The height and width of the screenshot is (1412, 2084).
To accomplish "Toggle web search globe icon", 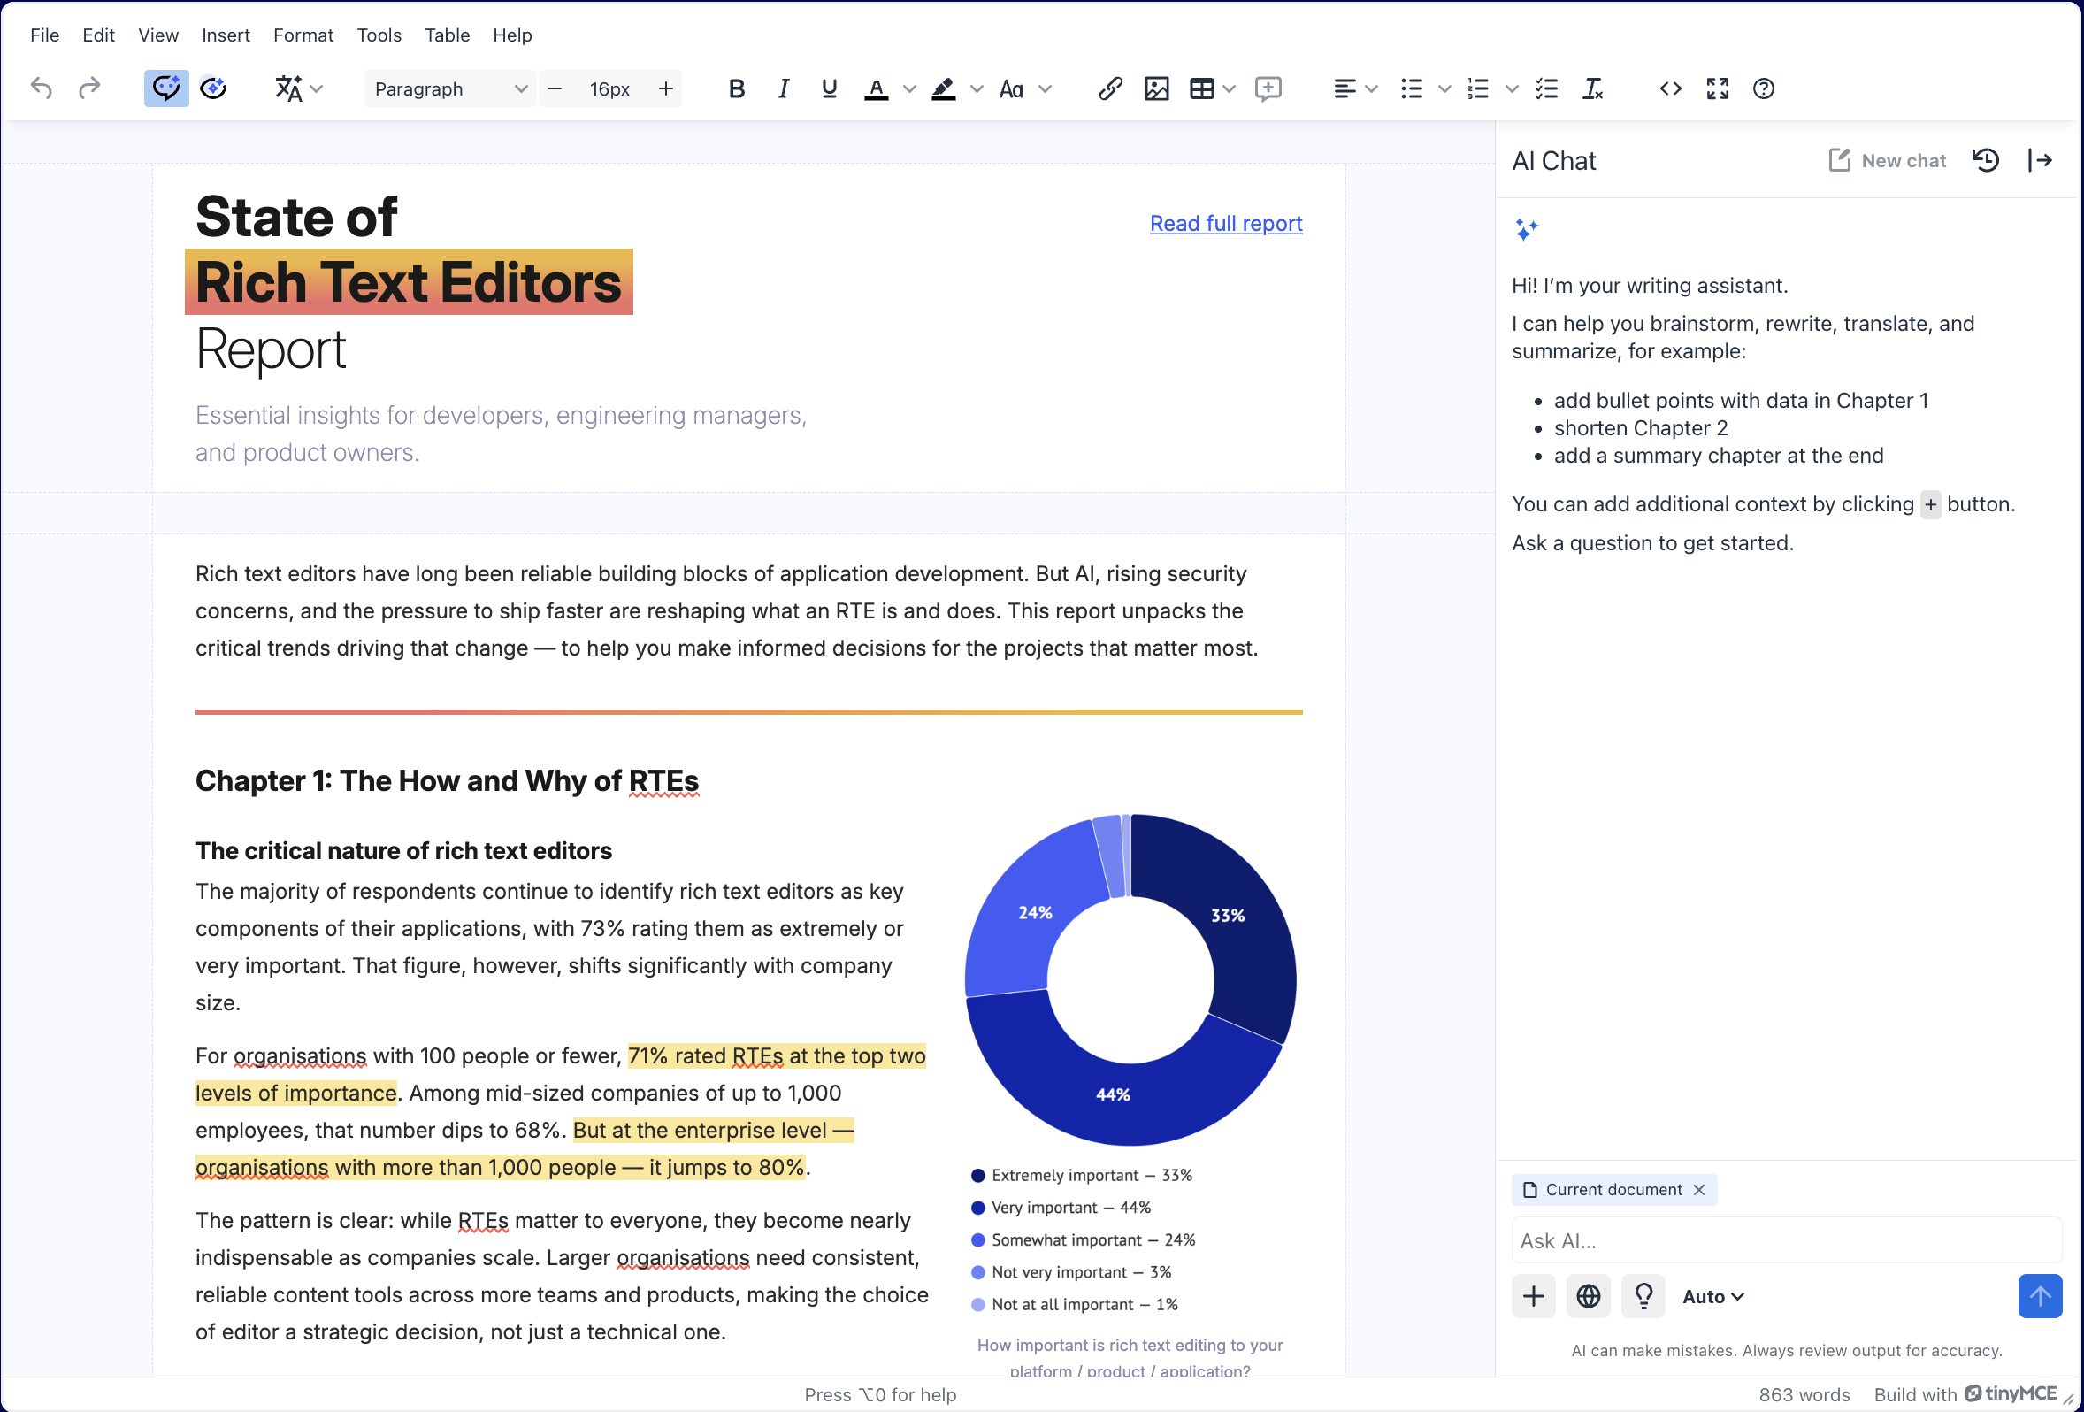I will (1588, 1296).
